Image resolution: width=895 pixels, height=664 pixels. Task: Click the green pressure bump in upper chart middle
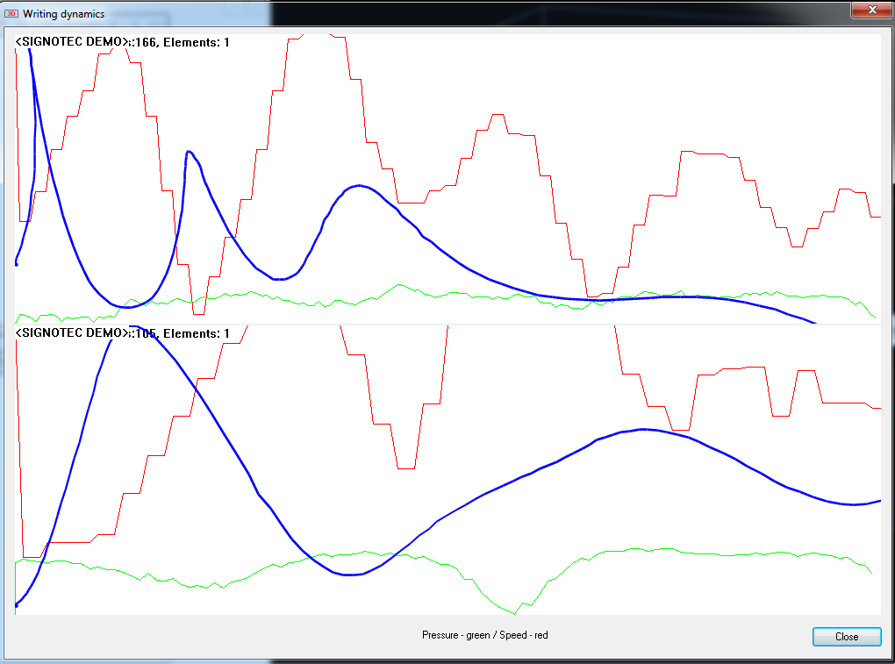click(399, 285)
